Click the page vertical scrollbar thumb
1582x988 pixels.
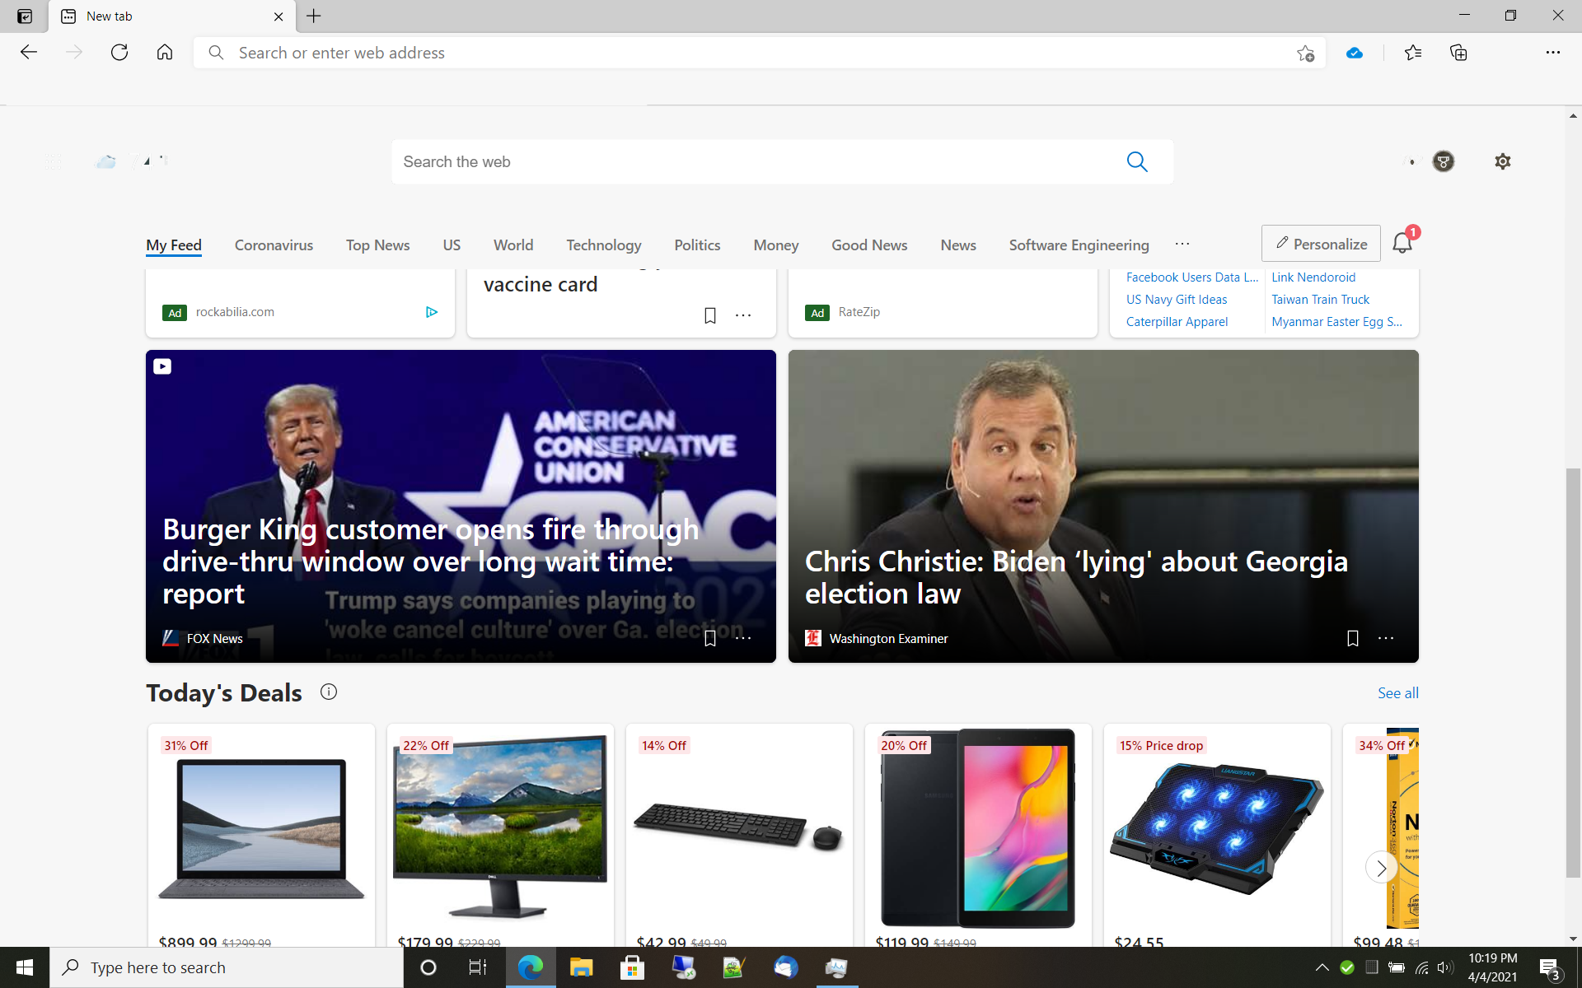[x=1573, y=673]
